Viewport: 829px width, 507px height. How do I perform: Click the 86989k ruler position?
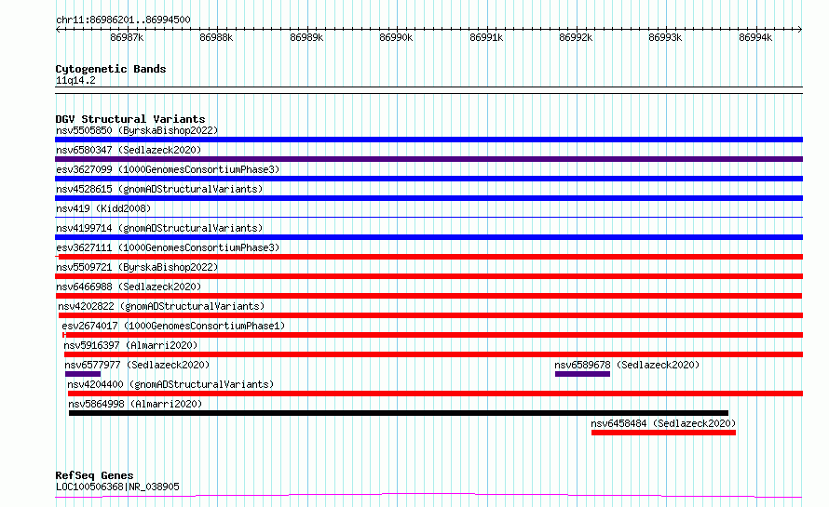point(306,37)
